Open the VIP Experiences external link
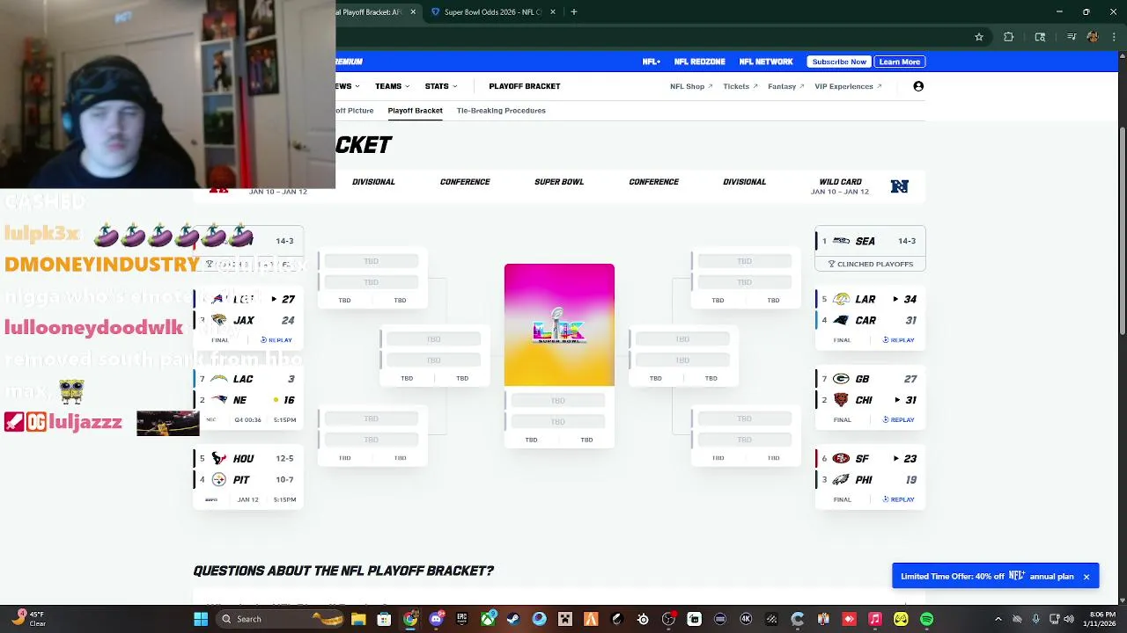 (848, 86)
